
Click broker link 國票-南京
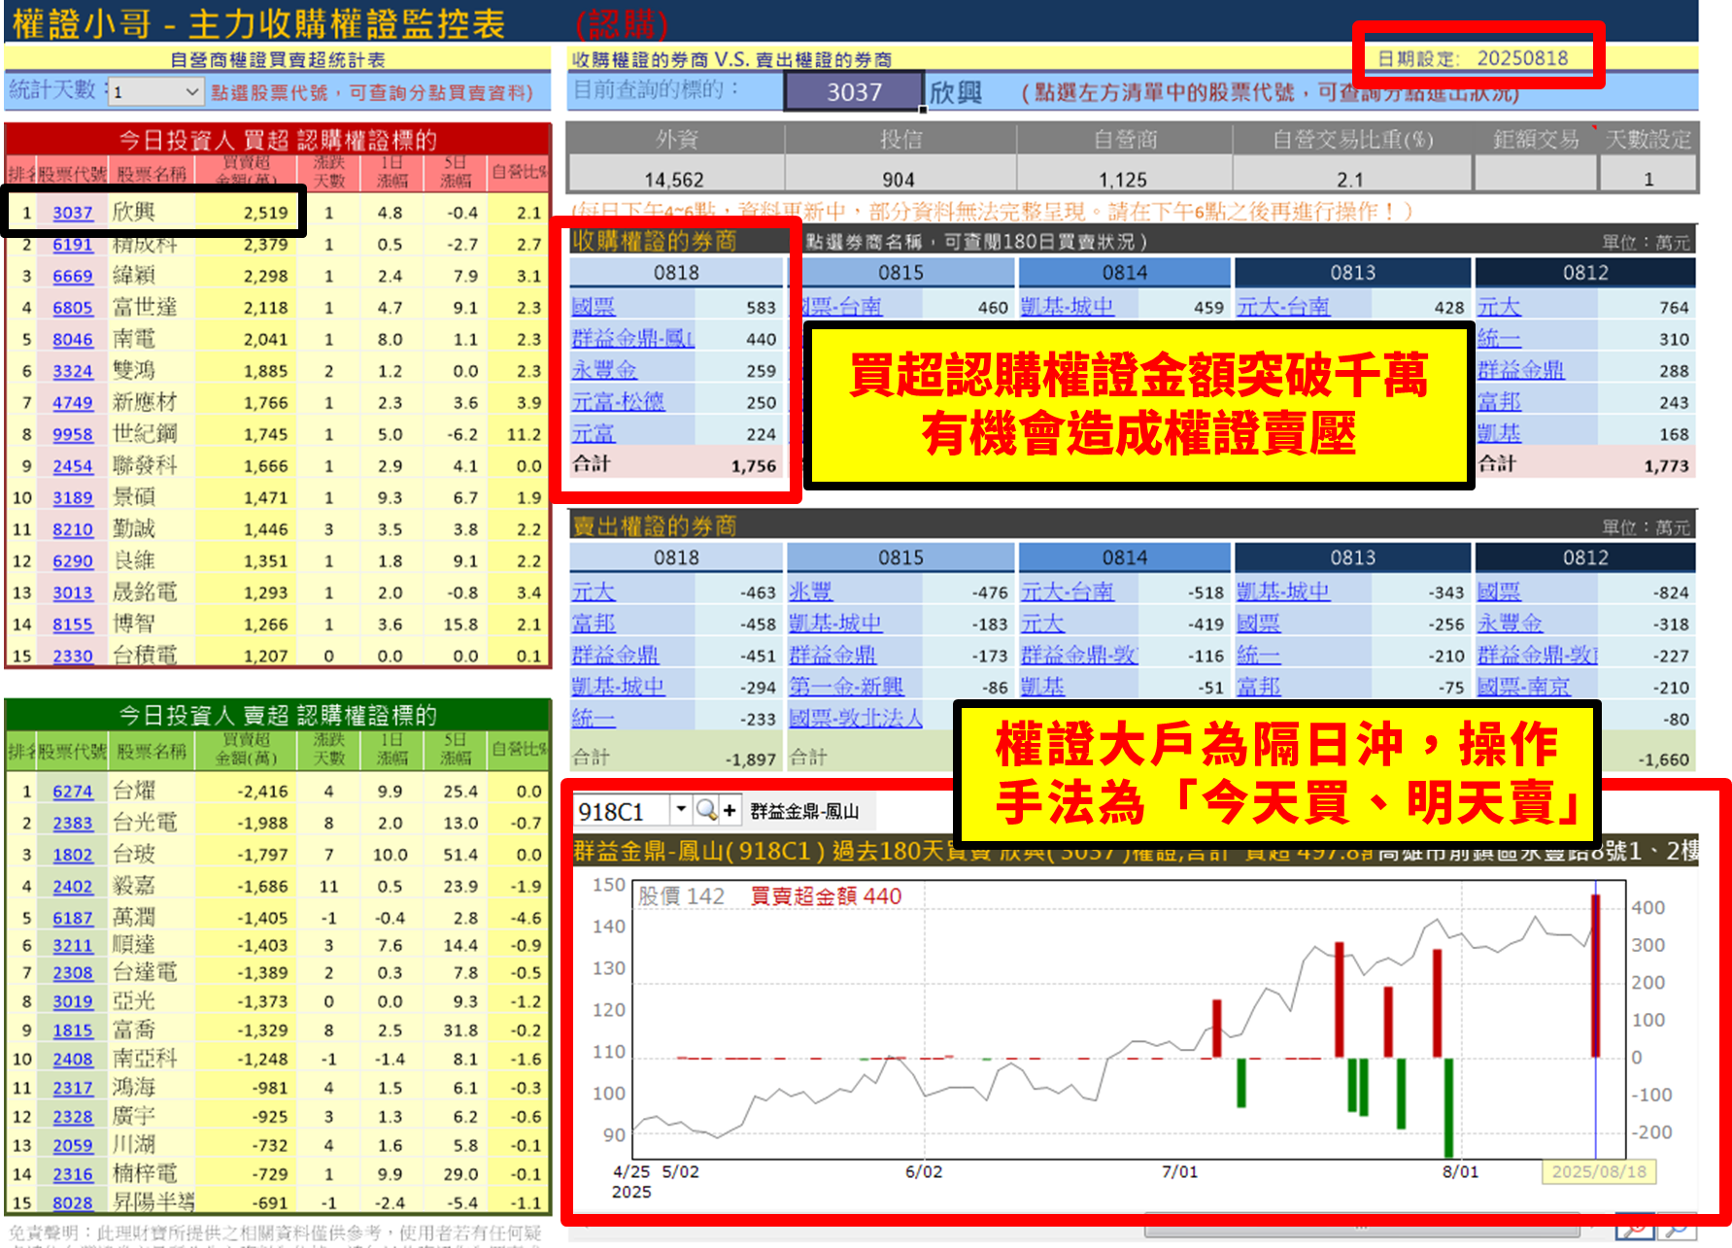1523,687
